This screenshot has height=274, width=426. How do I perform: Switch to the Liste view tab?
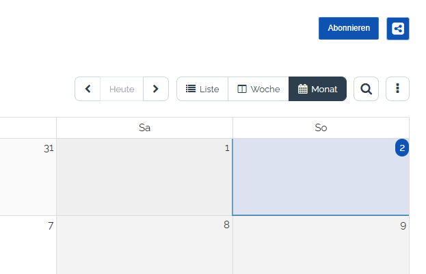pyautogui.click(x=202, y=89)
